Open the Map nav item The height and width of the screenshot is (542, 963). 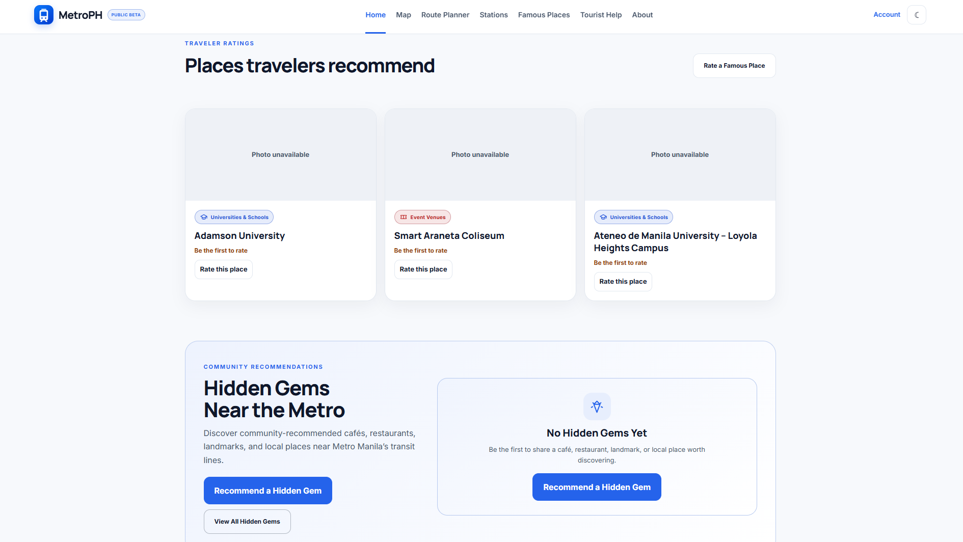pos(404,15)
